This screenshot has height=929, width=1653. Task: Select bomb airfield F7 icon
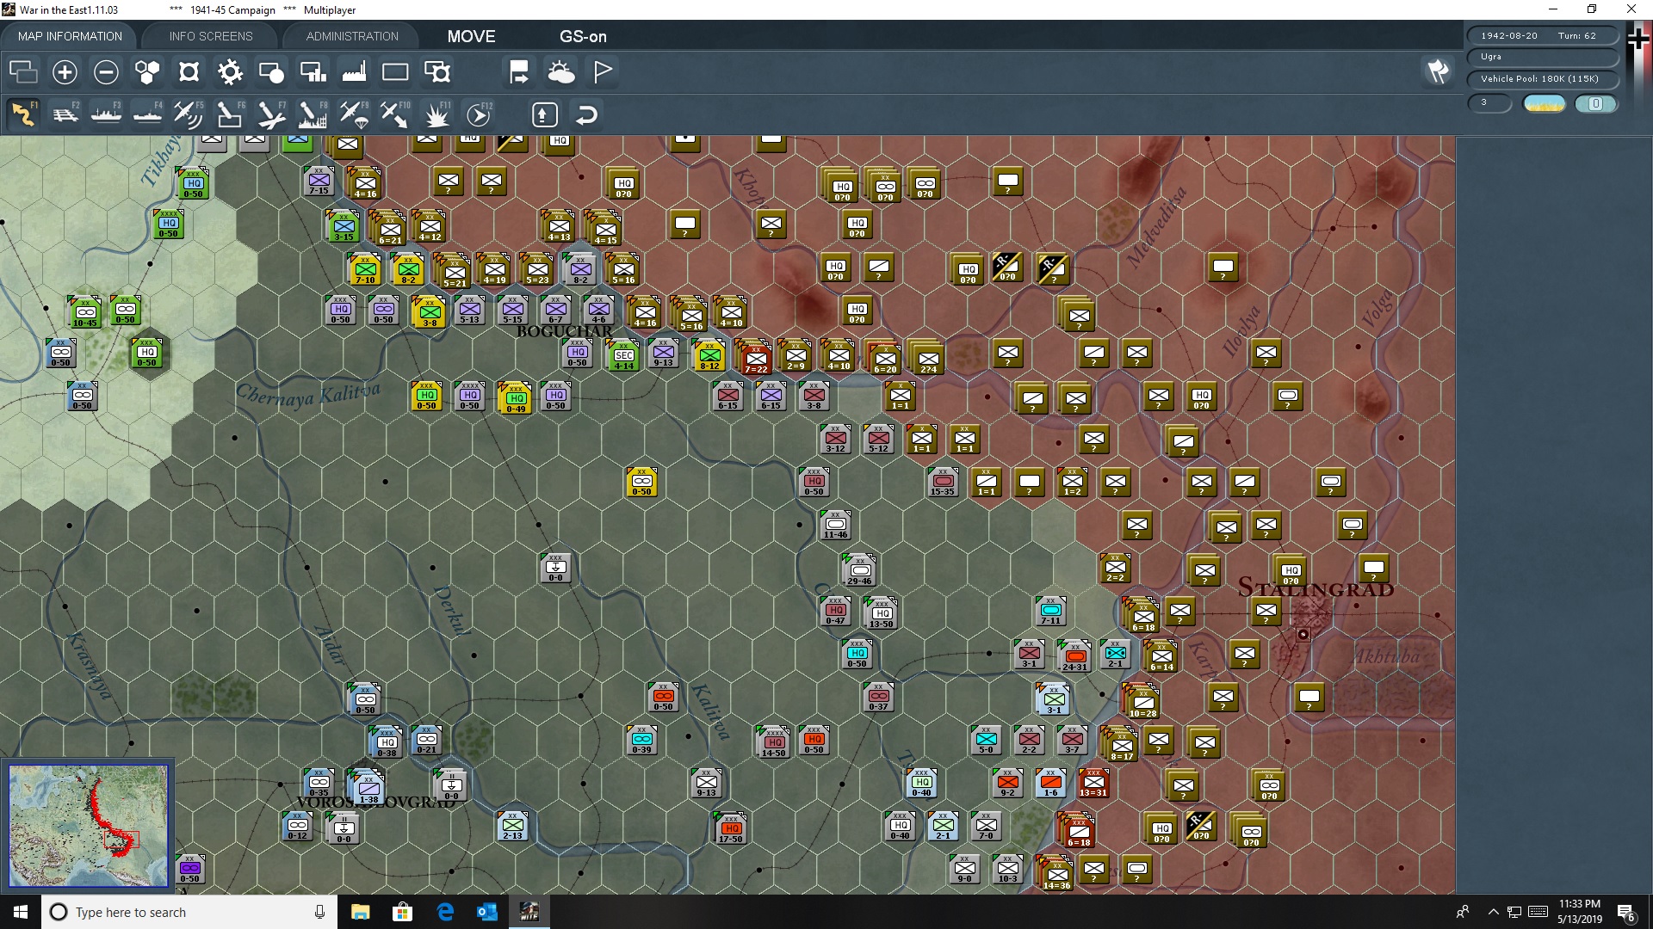[271, 114]
